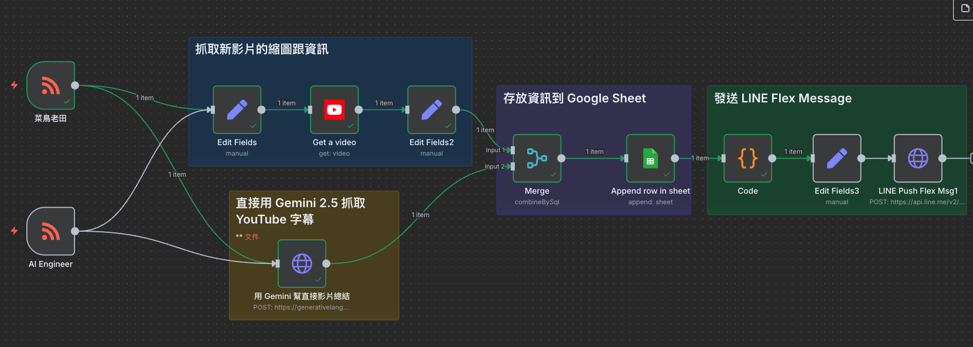Screen dimensions: 973x347
Task: Click the Edit Fields2 node label
Action: (x=432, y=142)
